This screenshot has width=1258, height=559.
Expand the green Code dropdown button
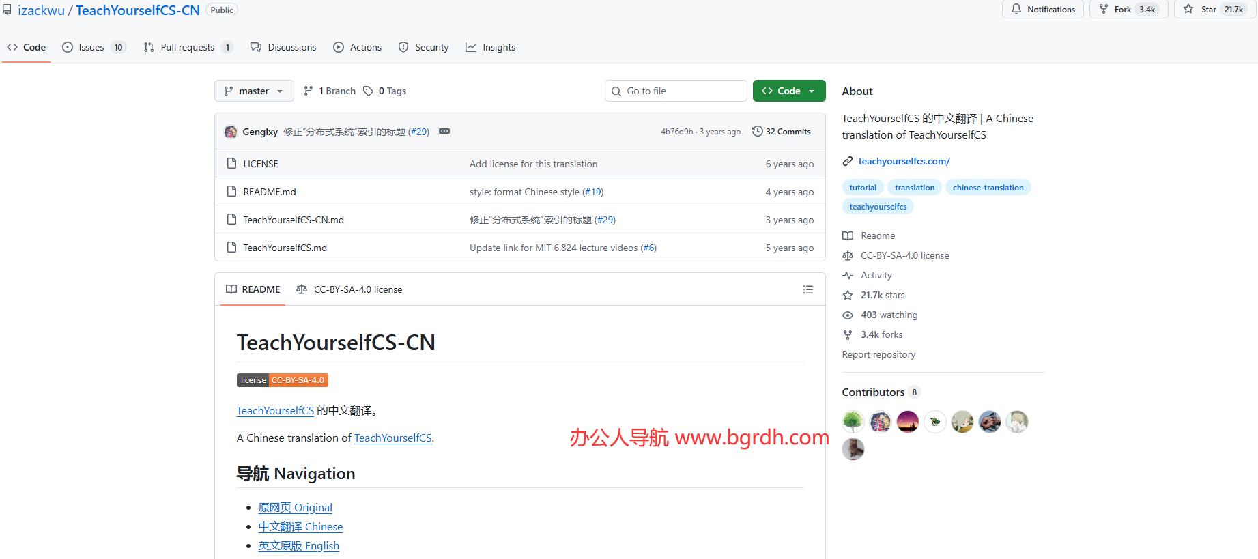tap(788, 91)
